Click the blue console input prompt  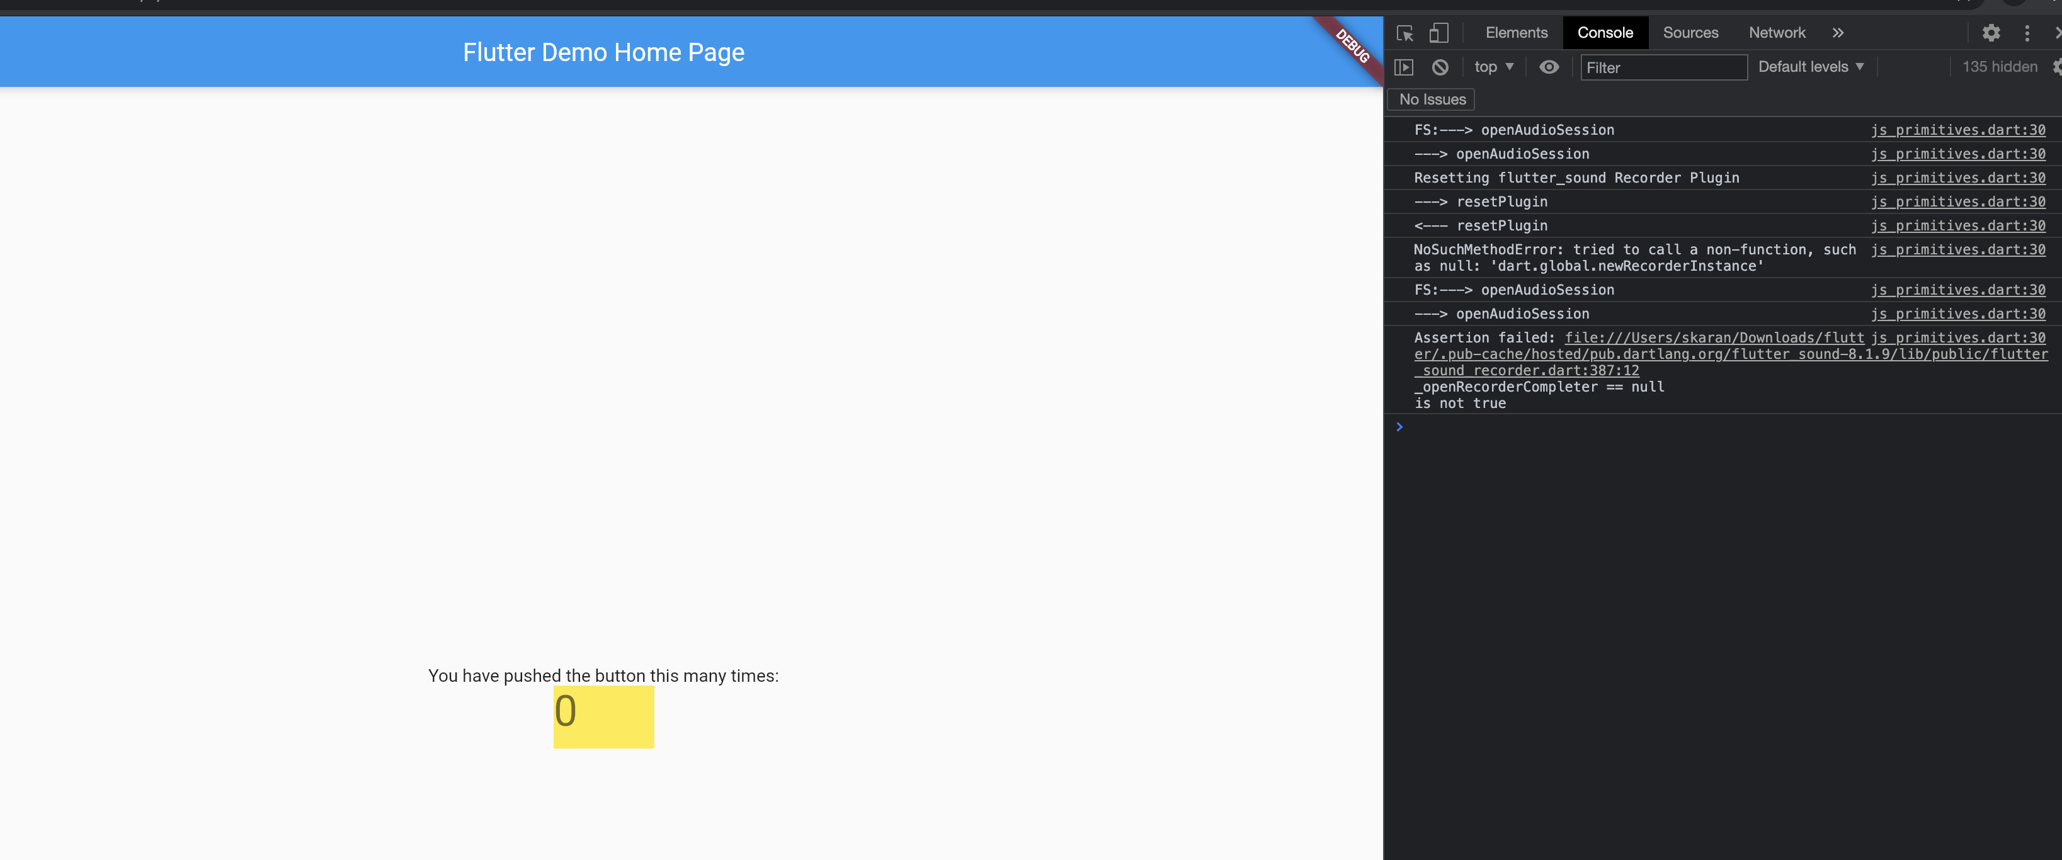coord(1399,426)
